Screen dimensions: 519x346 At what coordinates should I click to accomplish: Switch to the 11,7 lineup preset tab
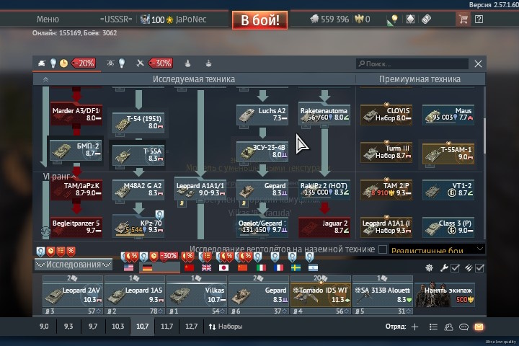click(167, 327)
